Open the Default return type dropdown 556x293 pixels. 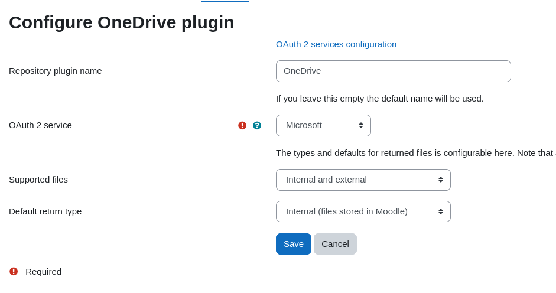(363, 211)
